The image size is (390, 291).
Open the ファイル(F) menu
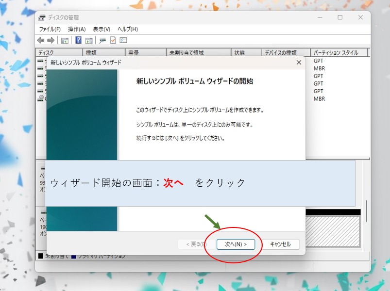pos(50,29)
